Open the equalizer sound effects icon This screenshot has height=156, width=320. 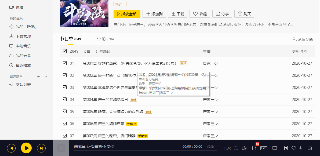pos(254,148)
